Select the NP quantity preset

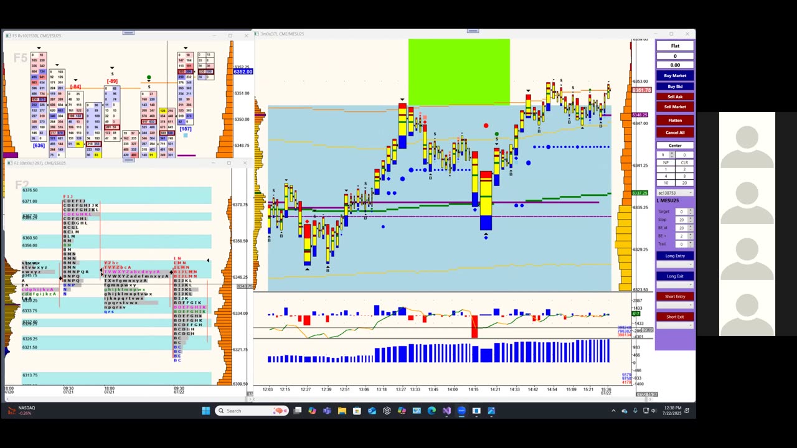(666, 162)
